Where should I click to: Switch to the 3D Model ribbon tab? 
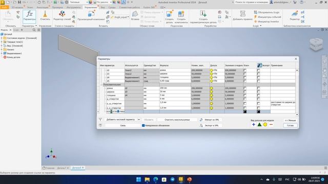pos(17,7)
